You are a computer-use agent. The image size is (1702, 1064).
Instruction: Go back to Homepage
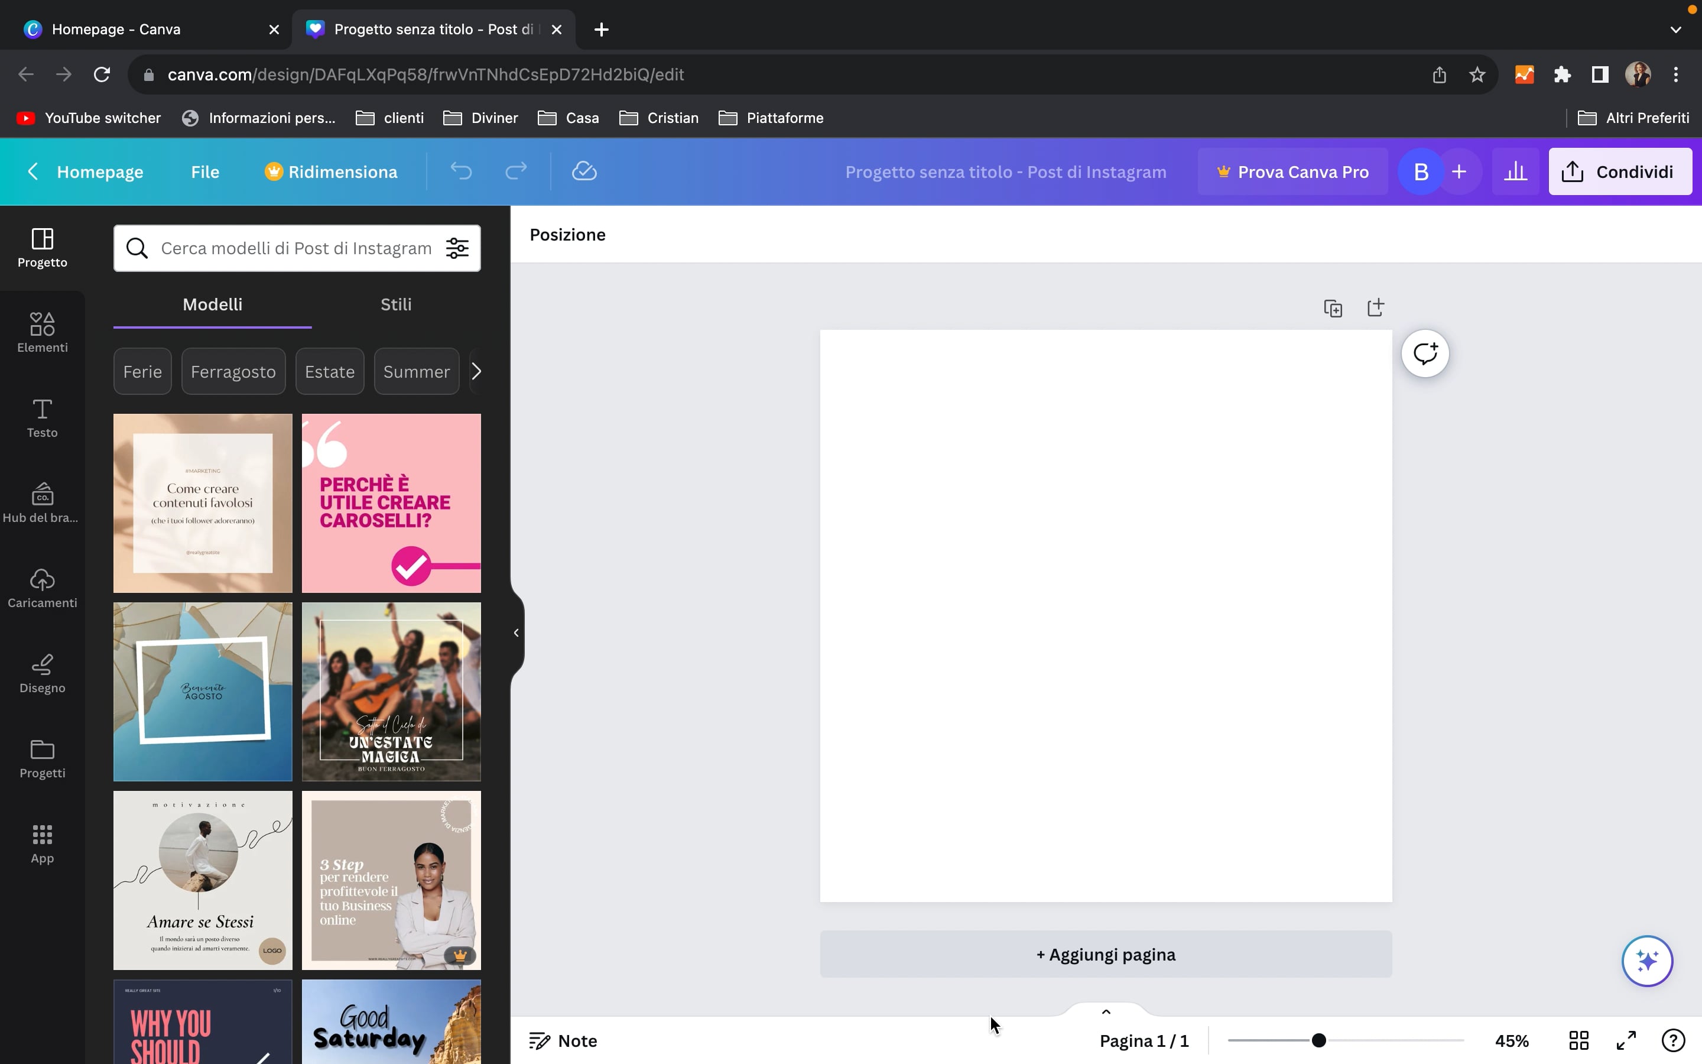[85, 171]
